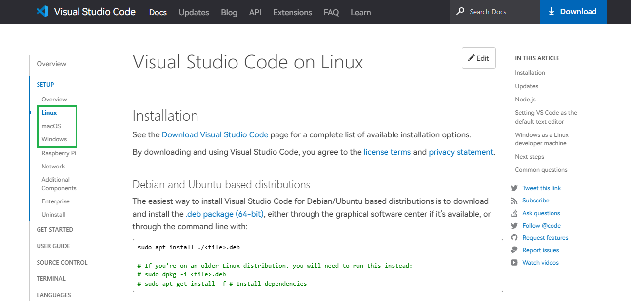Go to the Updates page in navbar
631x301 pixels.
click(x=194, y=12)
